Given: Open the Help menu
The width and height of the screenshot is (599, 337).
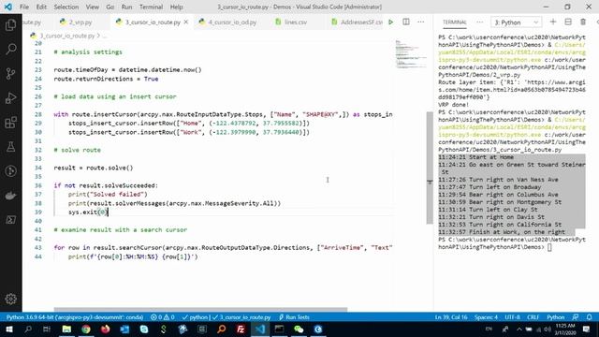Looking at the screenshot, I should (176, 7).
